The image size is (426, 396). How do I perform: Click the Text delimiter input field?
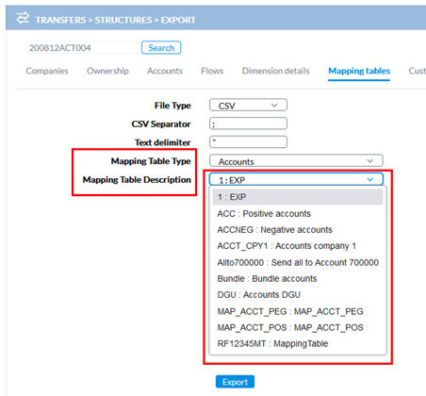(248, 141)
